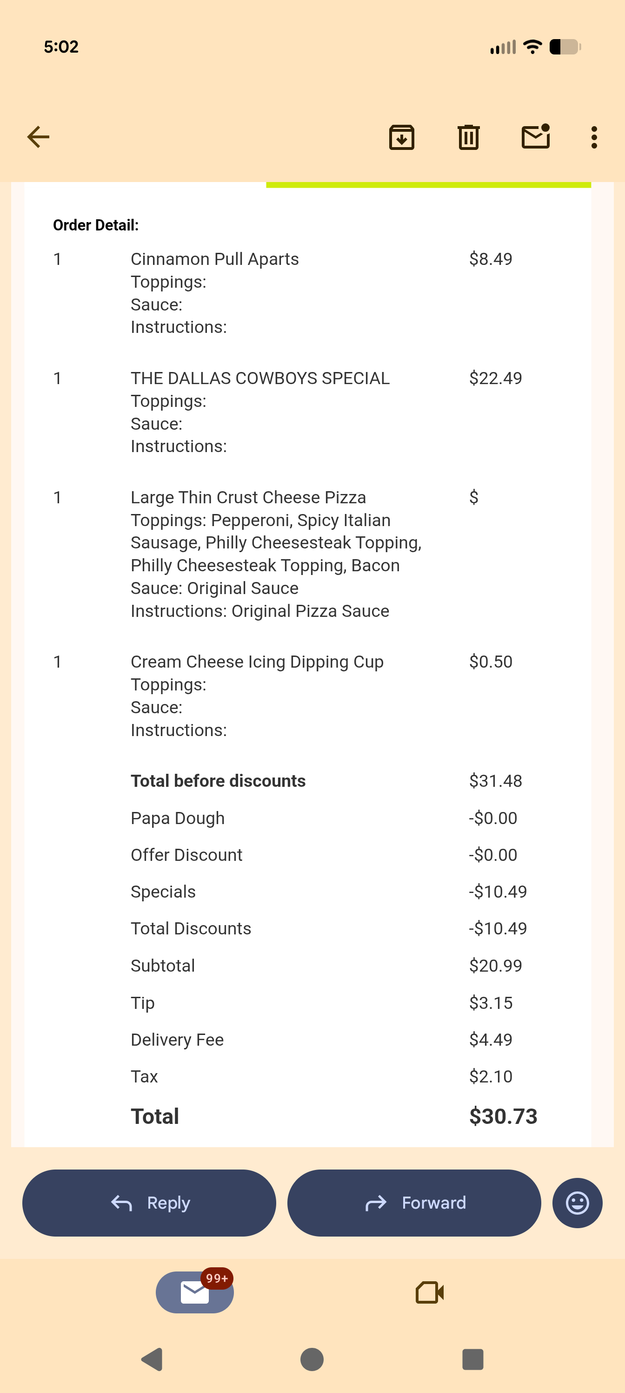The width and height of the screenshot is (625, 1393).
Task: Tap THE DALLAS COWBOYS SPECIAL item
Action: pyautogui.click(x=260, y=379)
